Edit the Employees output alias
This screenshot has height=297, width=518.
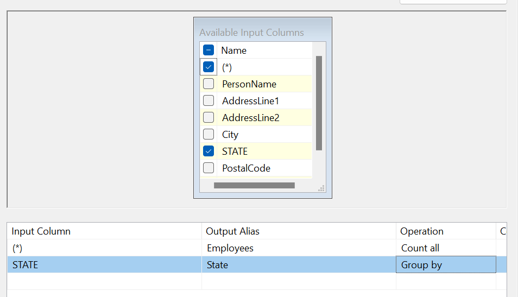(299, 248)
